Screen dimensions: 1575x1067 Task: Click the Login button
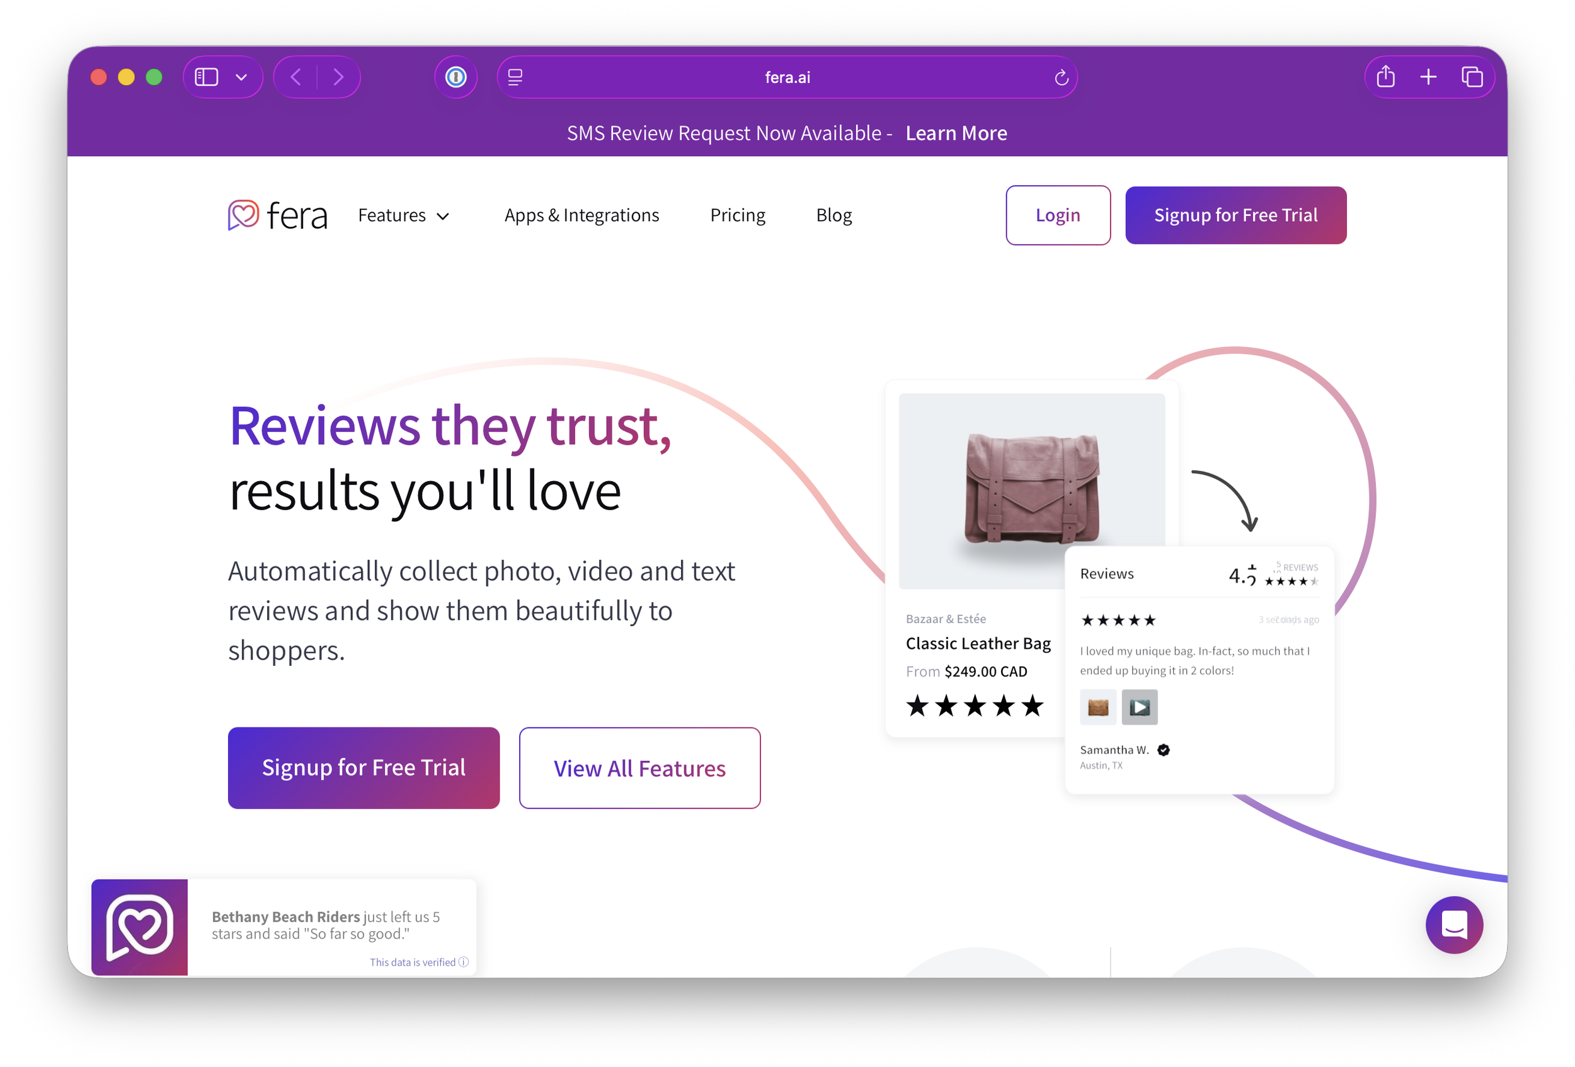(x=1058, y=215)
